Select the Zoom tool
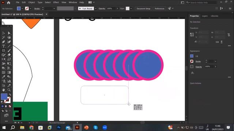Image resolution: width=234 pixels, height=131 pixels. pos(9,90)
